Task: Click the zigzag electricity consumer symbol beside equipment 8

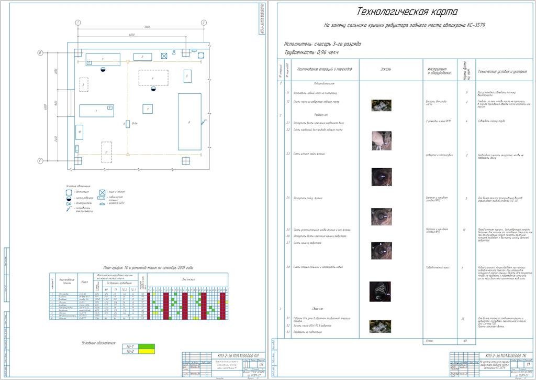Action: 203,122
